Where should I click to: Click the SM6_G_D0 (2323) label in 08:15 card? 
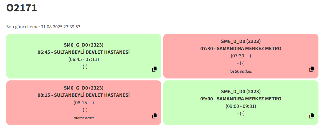click(84, 88)
